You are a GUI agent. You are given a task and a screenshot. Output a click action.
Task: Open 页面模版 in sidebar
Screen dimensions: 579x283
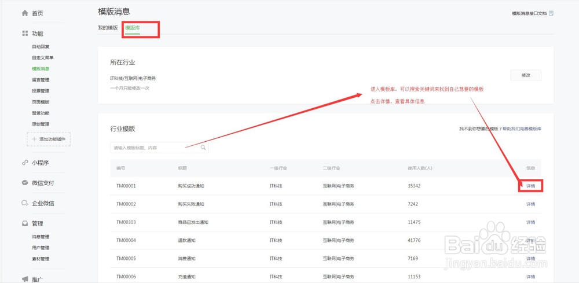pos(41,102)
